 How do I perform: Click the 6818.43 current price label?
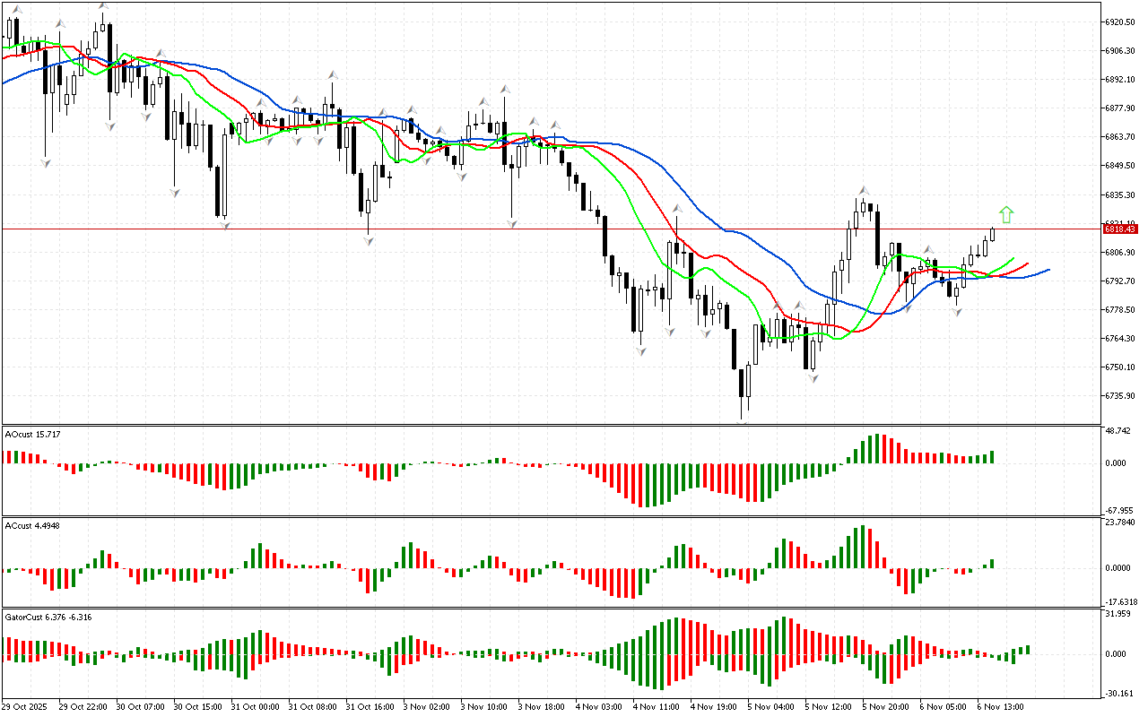[1118, 229]
